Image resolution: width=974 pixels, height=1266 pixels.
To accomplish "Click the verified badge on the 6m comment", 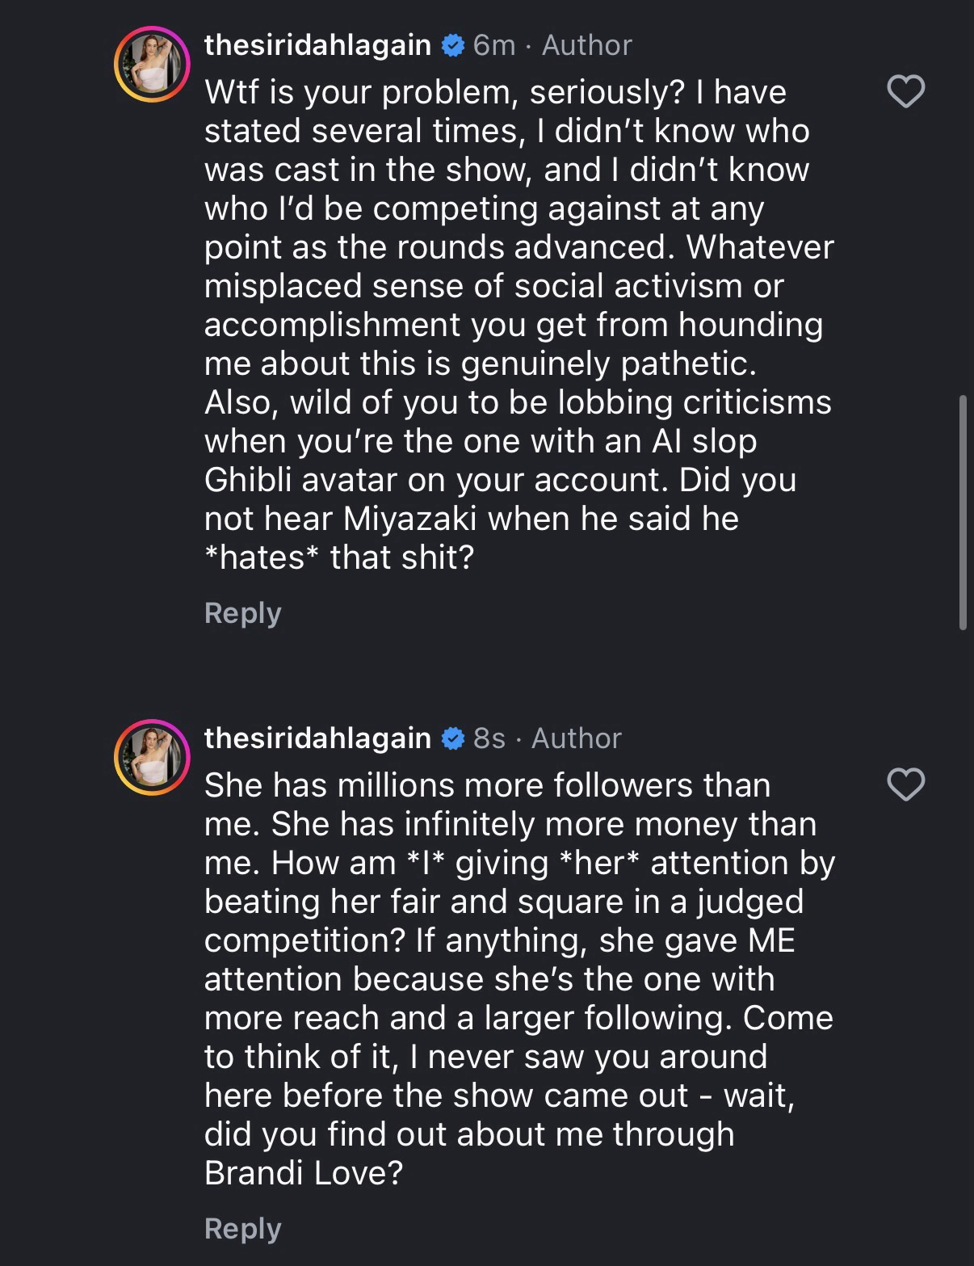I will click(x=452, y=45).
